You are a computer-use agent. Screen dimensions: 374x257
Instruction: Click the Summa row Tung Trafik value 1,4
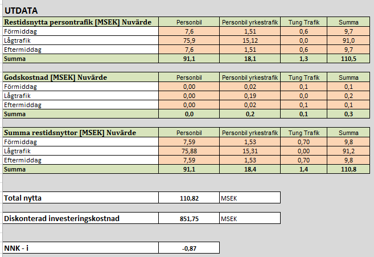point(303,169)
